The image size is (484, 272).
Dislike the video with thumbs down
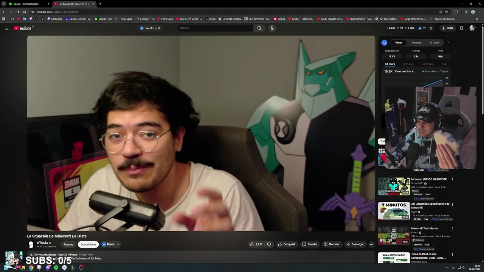point(269,244)
